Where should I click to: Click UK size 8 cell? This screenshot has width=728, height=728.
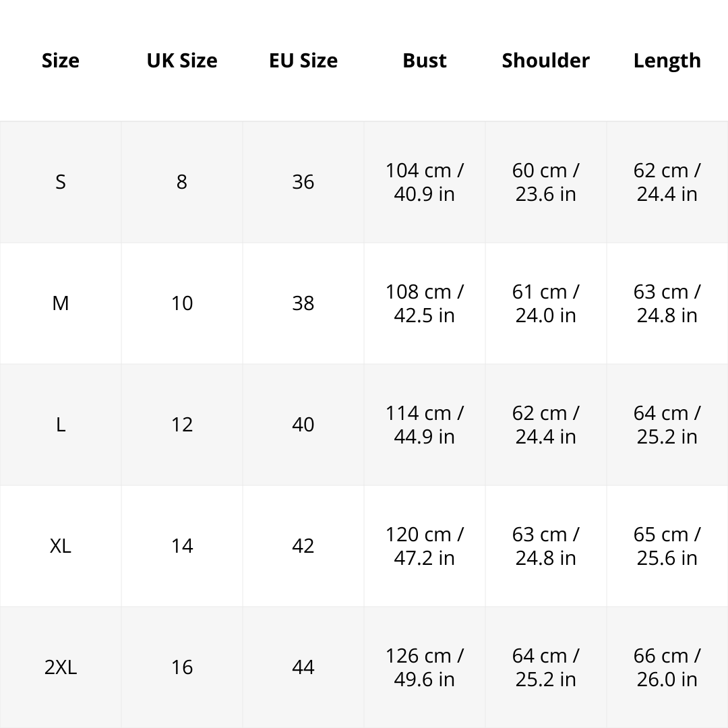[x=182, y=182]
